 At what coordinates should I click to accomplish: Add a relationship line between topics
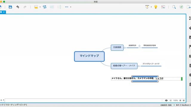pos(44,7)
